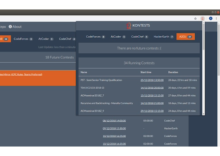The height and width of the screenshot is (156, 220).
Task: Click the 34 Running Contests heading
Action: 139,63
